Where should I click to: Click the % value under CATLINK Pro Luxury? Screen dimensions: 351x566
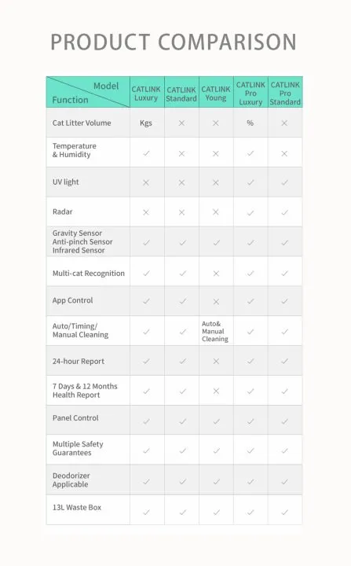pyautogui.click(x=250, y=123)
